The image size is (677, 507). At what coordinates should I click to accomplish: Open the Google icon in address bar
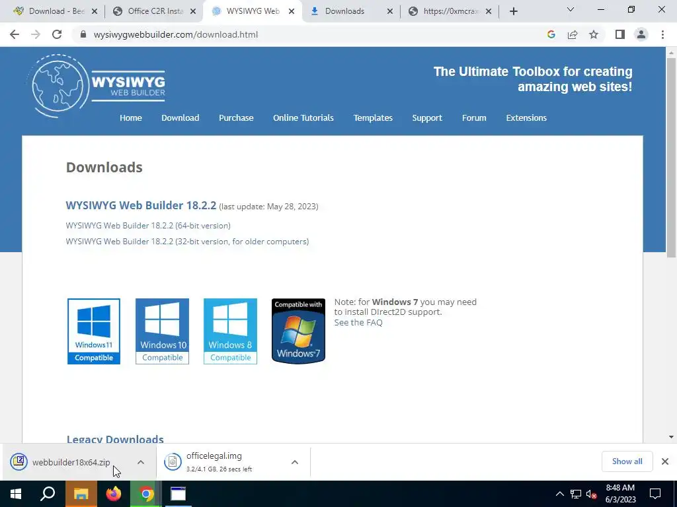[x=551, y=34]
